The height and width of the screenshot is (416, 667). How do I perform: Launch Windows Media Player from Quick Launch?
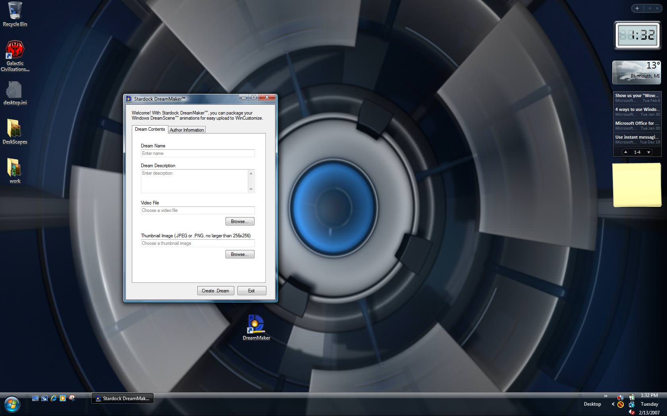click(63, 399)
